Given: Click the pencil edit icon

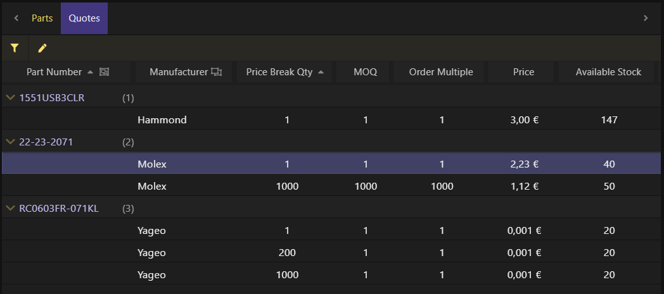Looking at the screenshot, I should click(x=42, y=48).
